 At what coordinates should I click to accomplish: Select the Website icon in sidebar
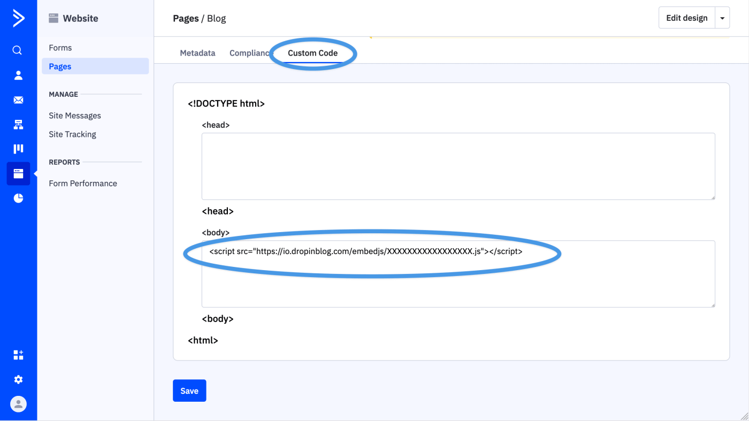point(18,174)
